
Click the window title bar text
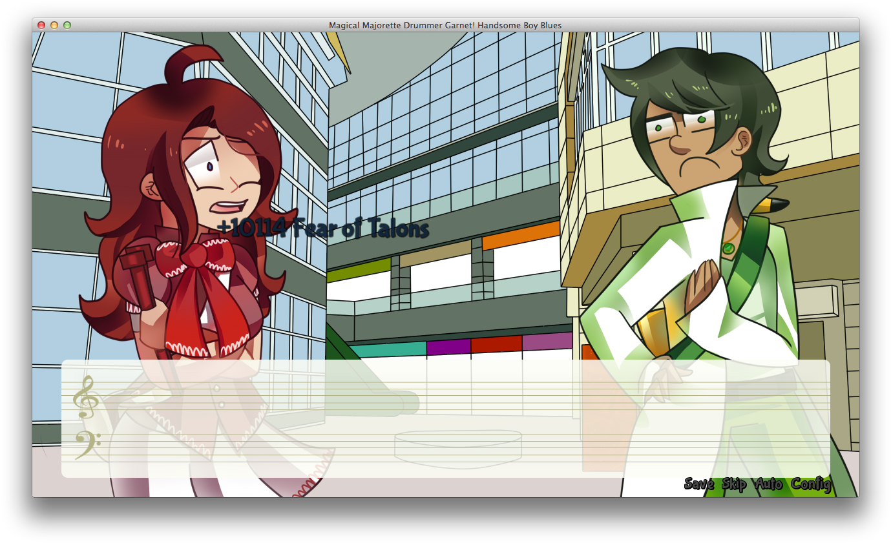(445, 25)
